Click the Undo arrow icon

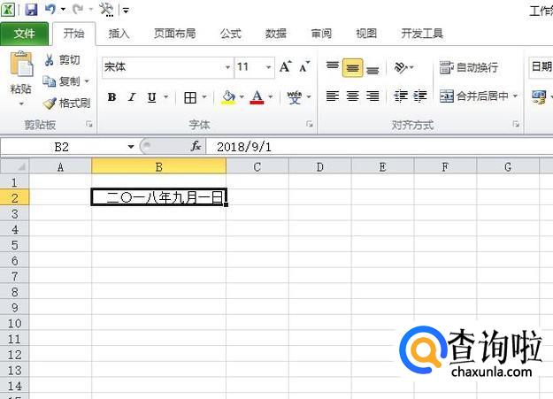click(x=50, y=10)
